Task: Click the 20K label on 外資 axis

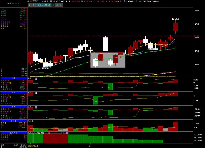Action: click(x=196, y=80)
